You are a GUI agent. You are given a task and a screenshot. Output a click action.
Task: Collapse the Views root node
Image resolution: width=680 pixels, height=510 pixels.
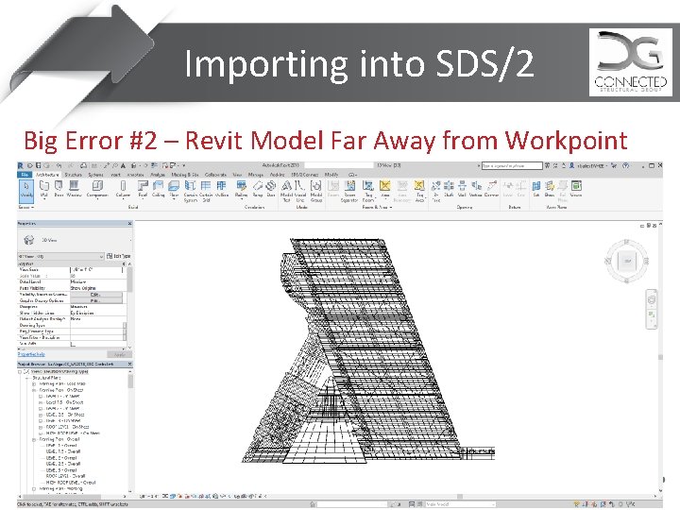pyautogui.click(x=20, y=372)
